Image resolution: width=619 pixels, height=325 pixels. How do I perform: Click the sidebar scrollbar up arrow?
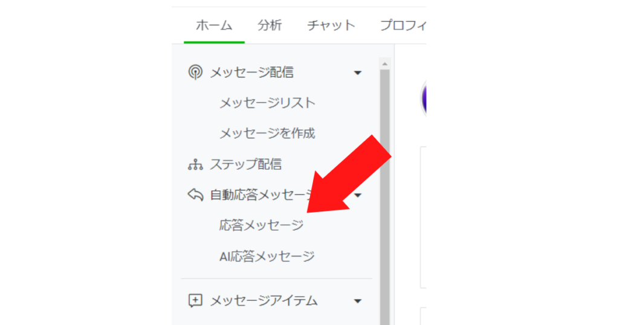tap(385, 64)
